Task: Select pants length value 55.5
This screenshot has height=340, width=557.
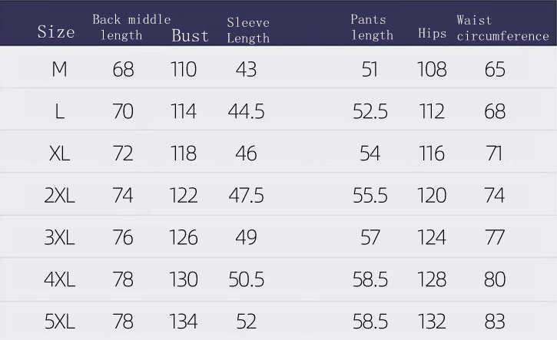Action: [x=370, y=195]
